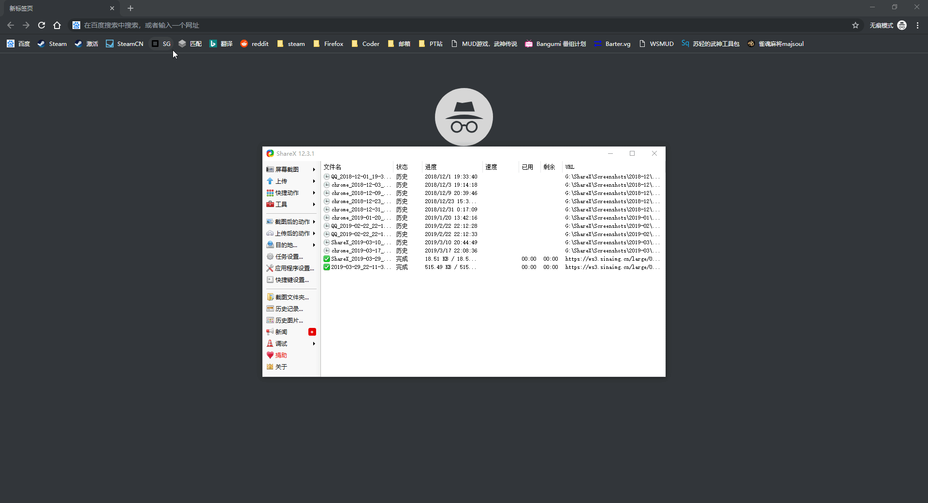Image resolution: width=928 pixels, height=503 pixels.
Task: Open the 屏幕截图 capture menu
Action: pyautogui.click(x=287, y=169)
